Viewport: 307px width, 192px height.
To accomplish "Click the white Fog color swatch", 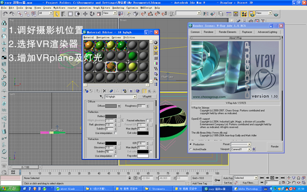I will coord(143,156).
